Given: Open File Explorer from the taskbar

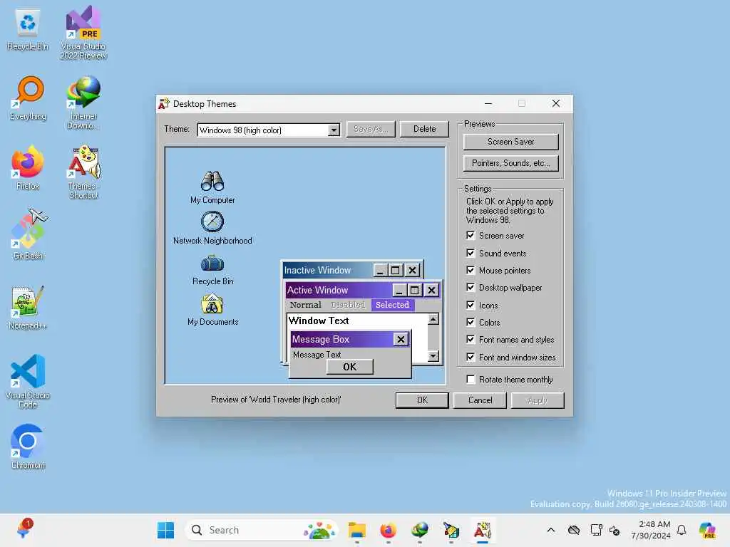Looking at the screenshot, I should (x=357, y=530).
